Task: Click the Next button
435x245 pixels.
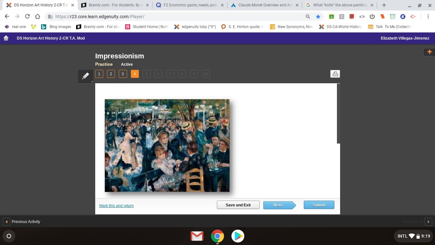Action: (x=279, y=205)
